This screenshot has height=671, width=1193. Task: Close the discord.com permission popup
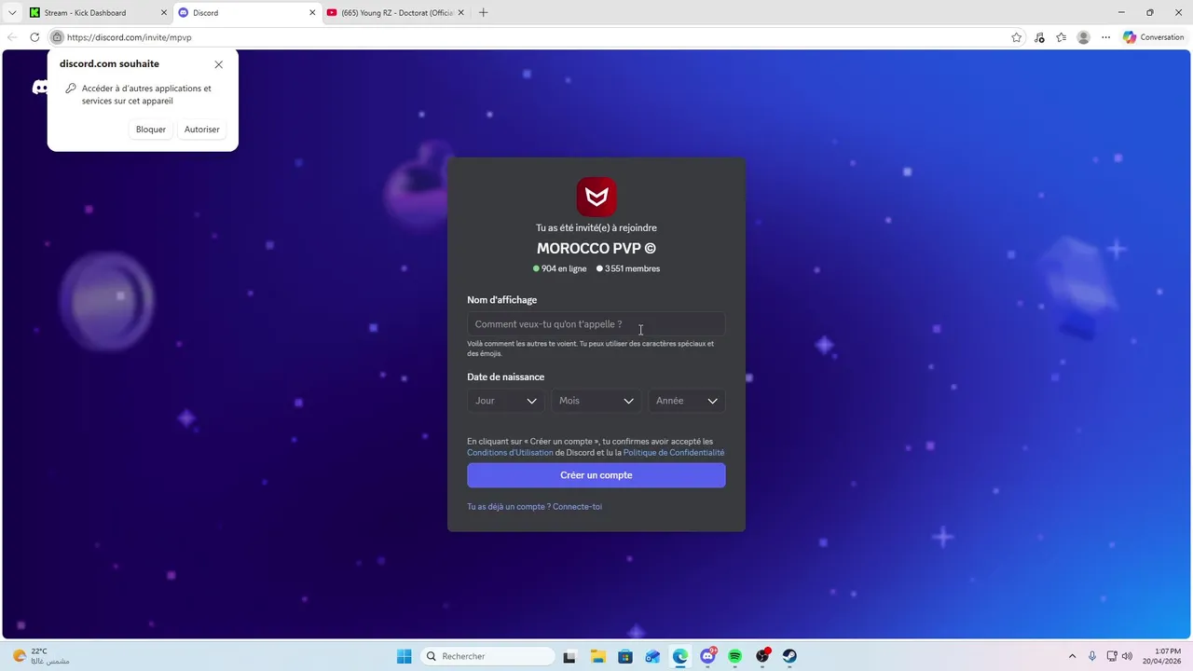(218, 64)
